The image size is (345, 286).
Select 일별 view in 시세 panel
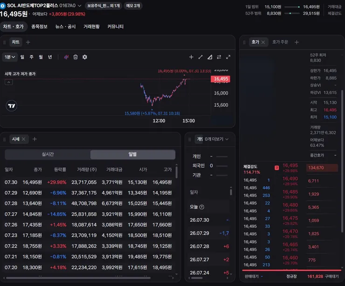[133, 155]
